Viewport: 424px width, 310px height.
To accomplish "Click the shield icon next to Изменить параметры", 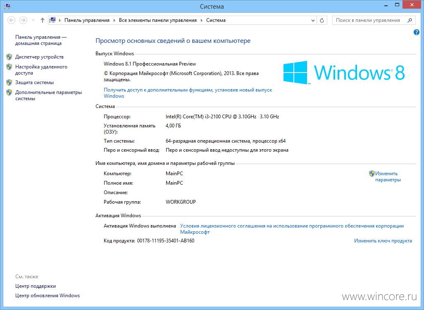I will pos(372,174).
